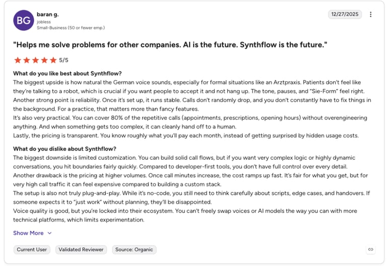387x266 pixels.
Task: Select the Validated Reviewer tag
Action: [x=81, y=249]
